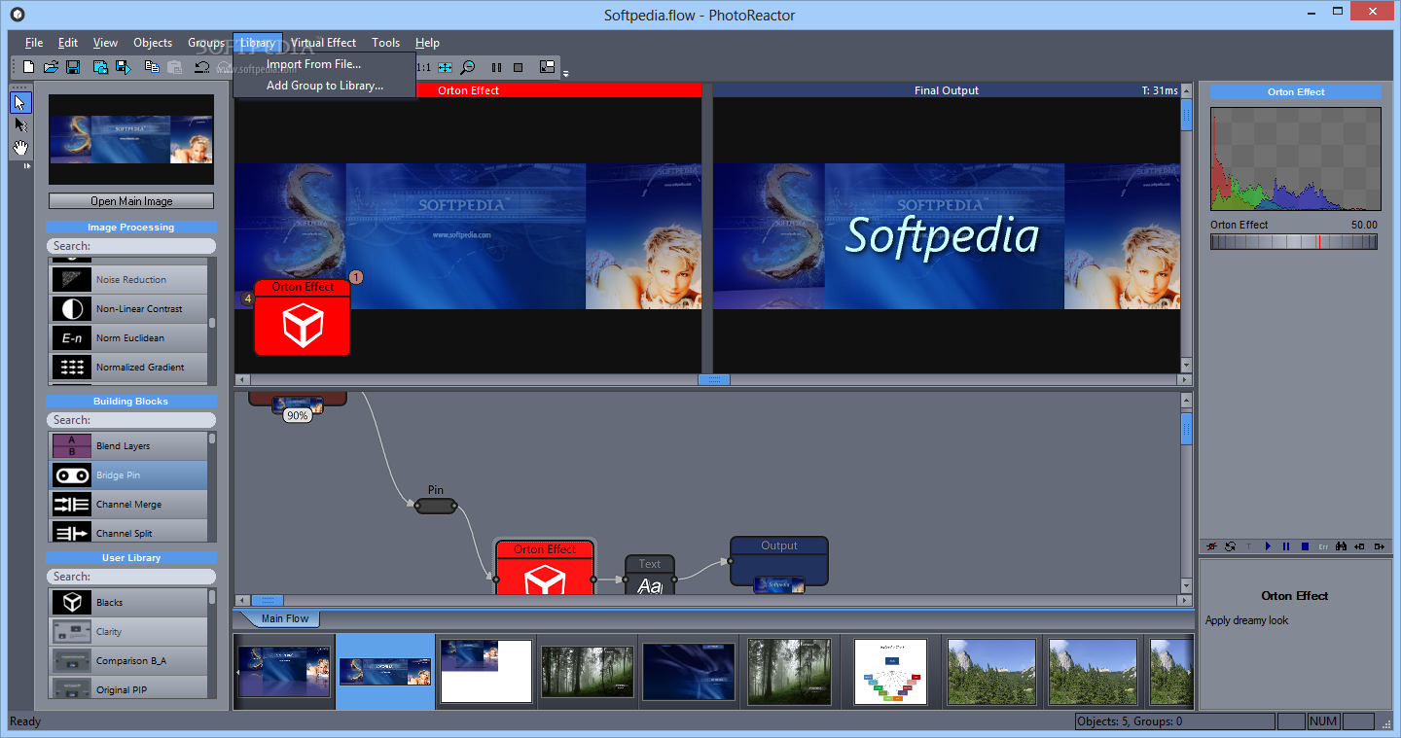The height and width of the screenshot is (738, 1401).
Task: Click the Bridge Pin block icon
Action: coord(71,474)
